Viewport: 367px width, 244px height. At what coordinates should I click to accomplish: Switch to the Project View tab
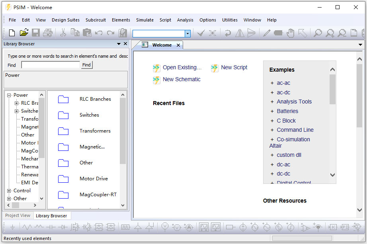click(18, 215)
